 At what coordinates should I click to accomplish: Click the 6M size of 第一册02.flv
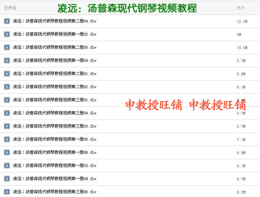tap(239, 34)
